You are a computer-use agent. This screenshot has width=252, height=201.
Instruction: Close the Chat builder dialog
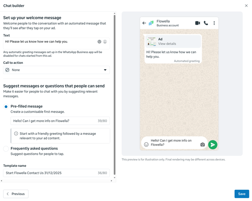coord(246,6)
